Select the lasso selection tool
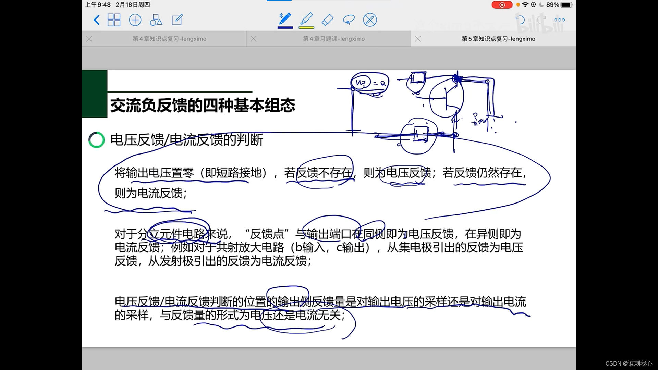 point(349,20)
